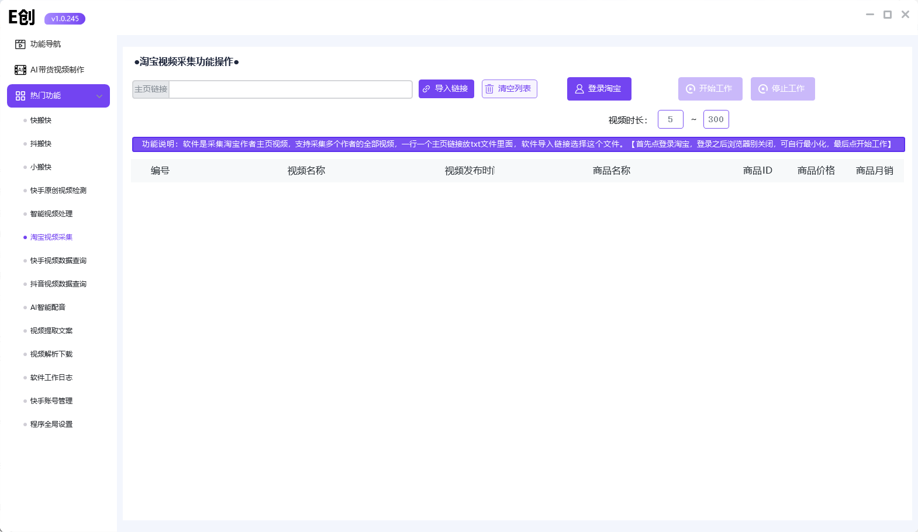Click the stop icon on 停止工作

pyautogui.click(x=763, y=89)
